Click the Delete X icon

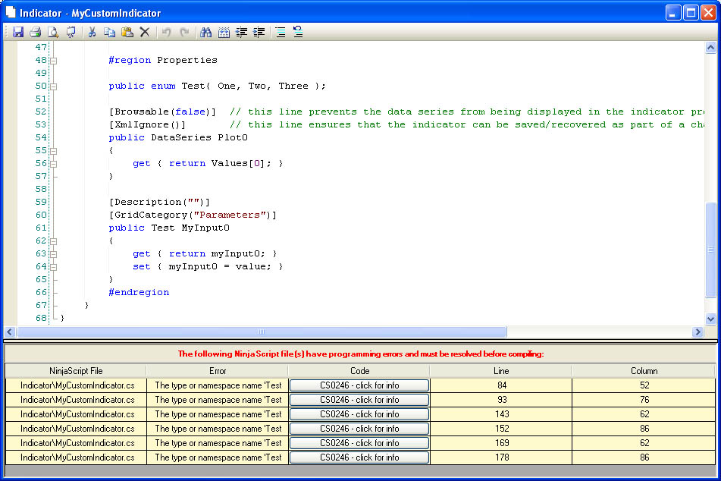144,33
